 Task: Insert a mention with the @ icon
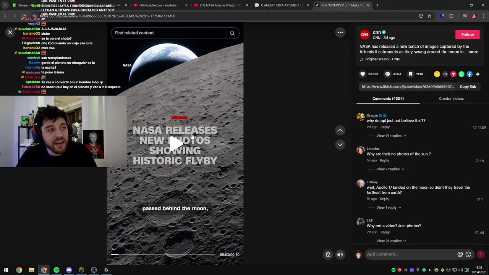pos(460,254)
